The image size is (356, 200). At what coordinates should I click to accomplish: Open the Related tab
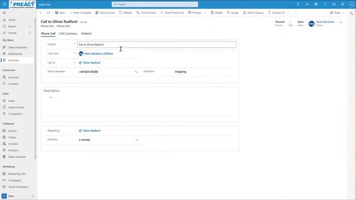click(86, 33)
